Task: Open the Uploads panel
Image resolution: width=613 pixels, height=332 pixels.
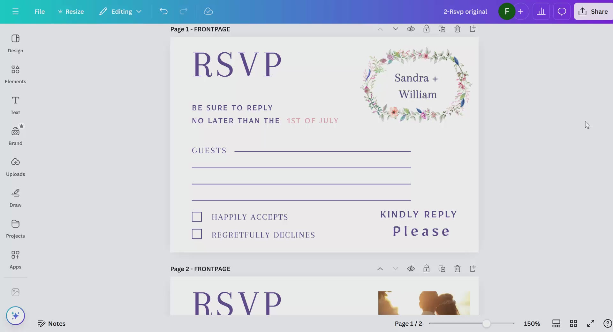Action: (x=15, y=167)
